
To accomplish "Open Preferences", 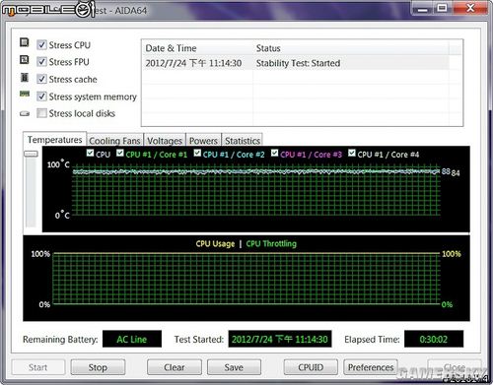I will coord(371,367).
